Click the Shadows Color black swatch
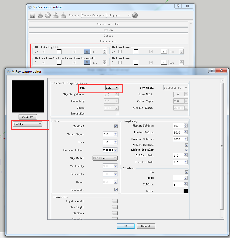 click(x=186, y=191)
